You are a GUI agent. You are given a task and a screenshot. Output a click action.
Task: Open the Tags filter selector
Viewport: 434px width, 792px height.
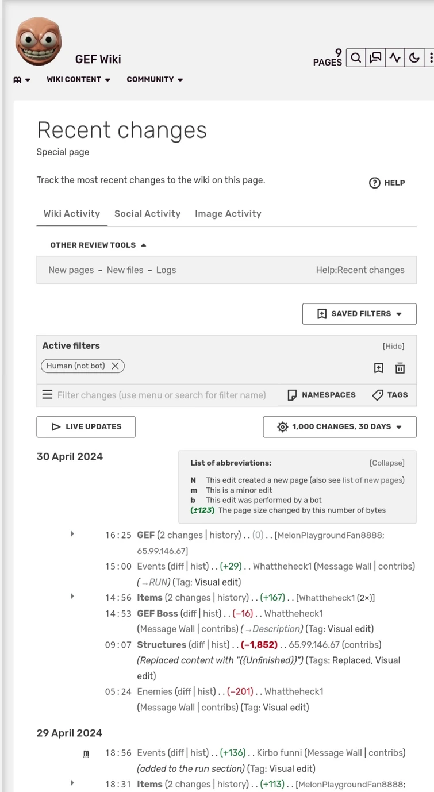tap(390, 395)
